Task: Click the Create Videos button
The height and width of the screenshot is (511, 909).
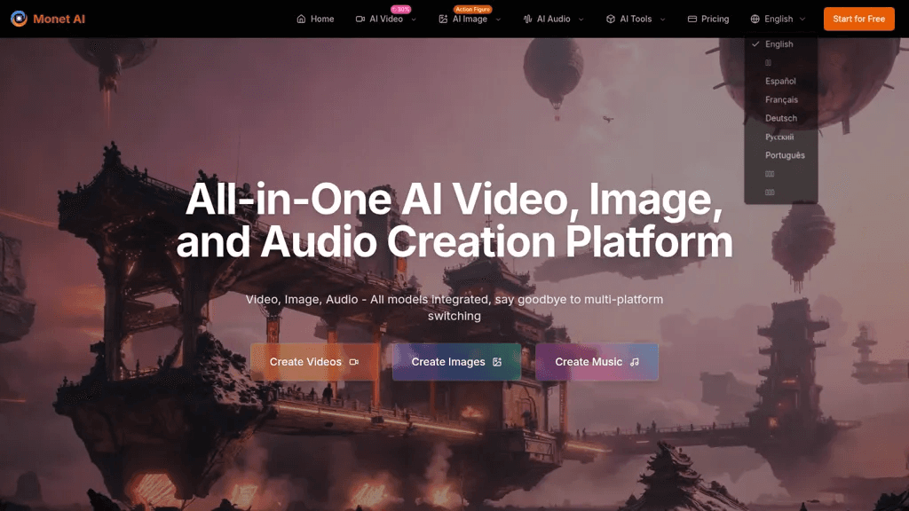Action: [314, 362]
